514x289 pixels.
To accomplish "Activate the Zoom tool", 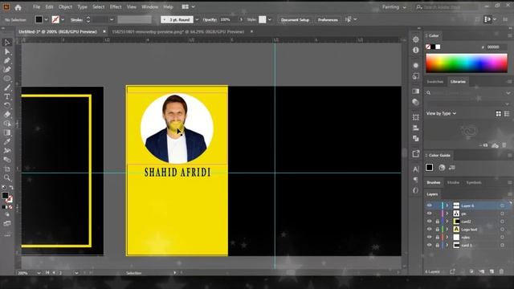I will pos(7,178).
